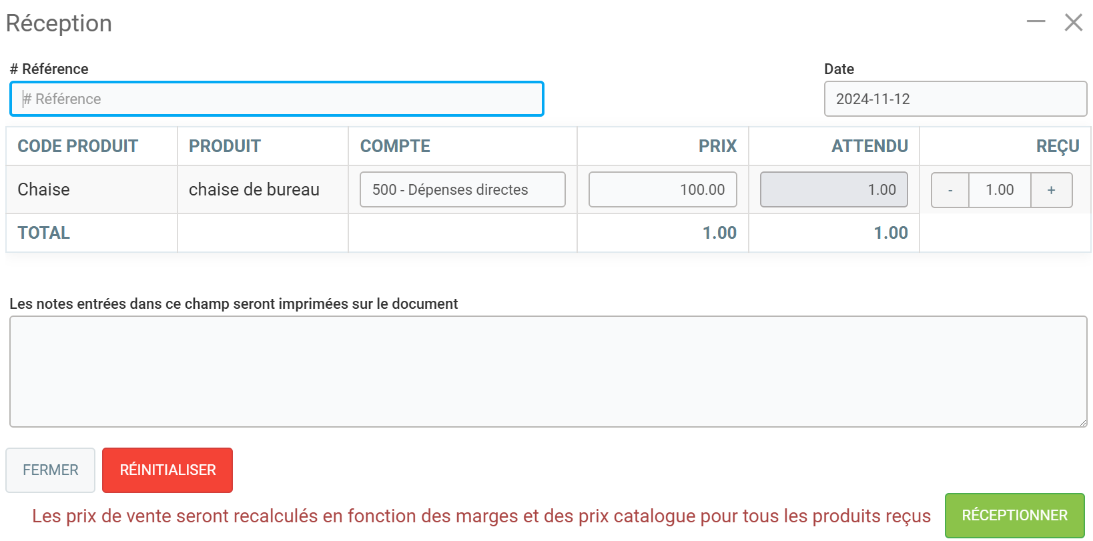Image resolution: width=1093 pixels, height=541 pixels.
Task: Click the expected quantity field in Attendu column
Action: point(833,189)
